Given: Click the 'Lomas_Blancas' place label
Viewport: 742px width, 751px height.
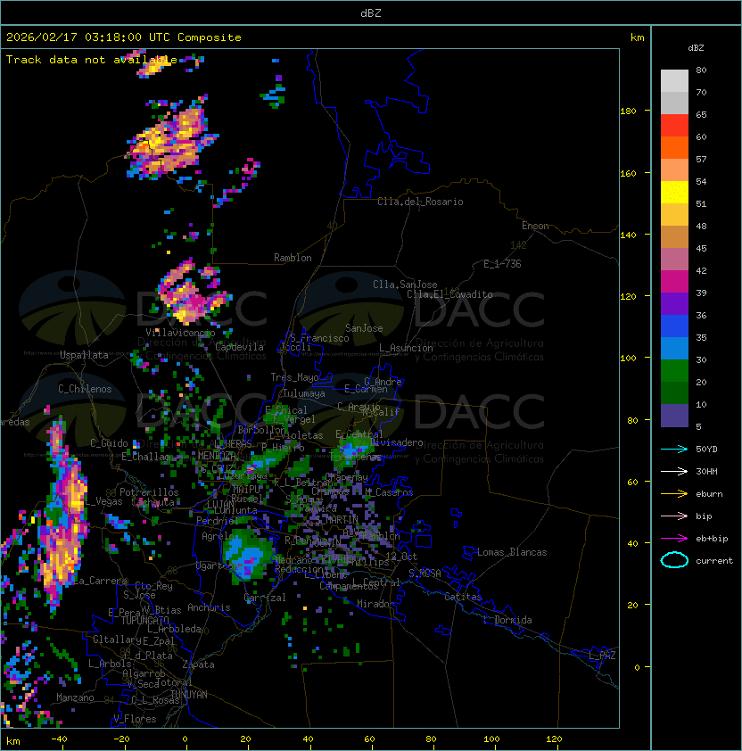Looking at the screenshot, I should coord(512,552).
